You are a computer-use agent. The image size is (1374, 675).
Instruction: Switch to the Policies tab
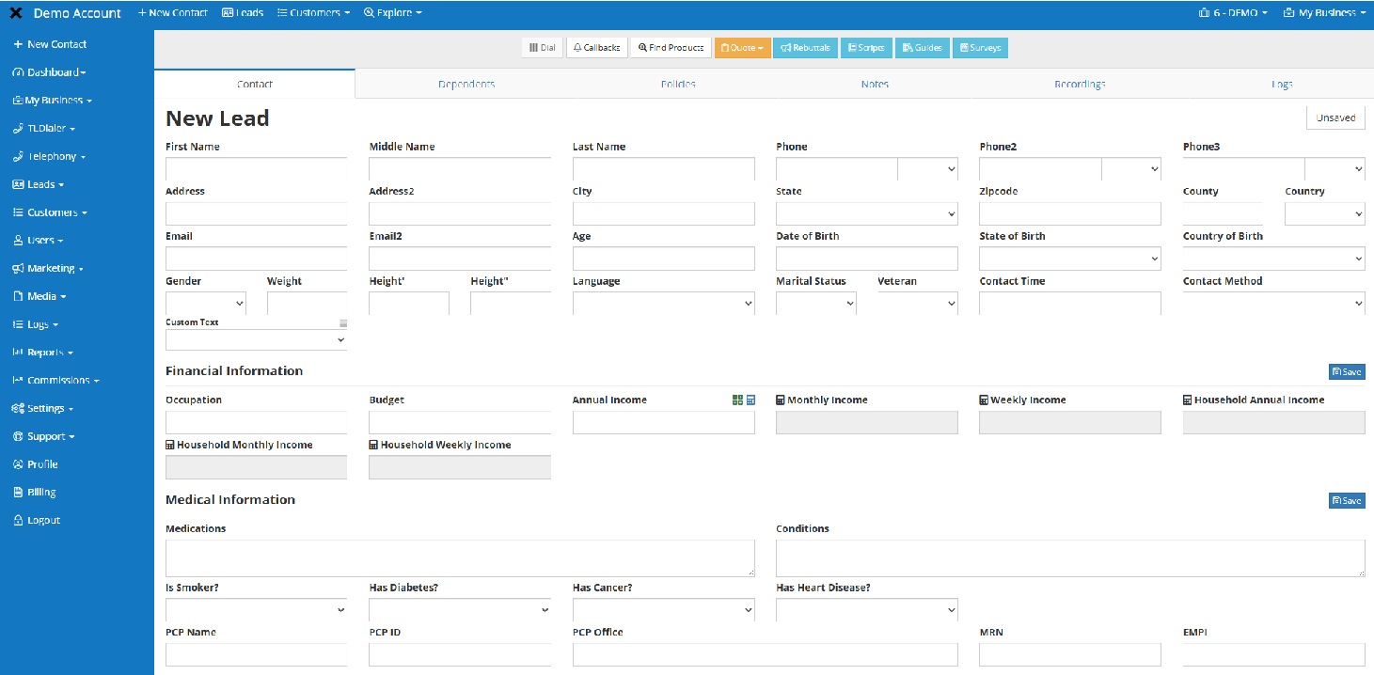click(x=678, y=84)
